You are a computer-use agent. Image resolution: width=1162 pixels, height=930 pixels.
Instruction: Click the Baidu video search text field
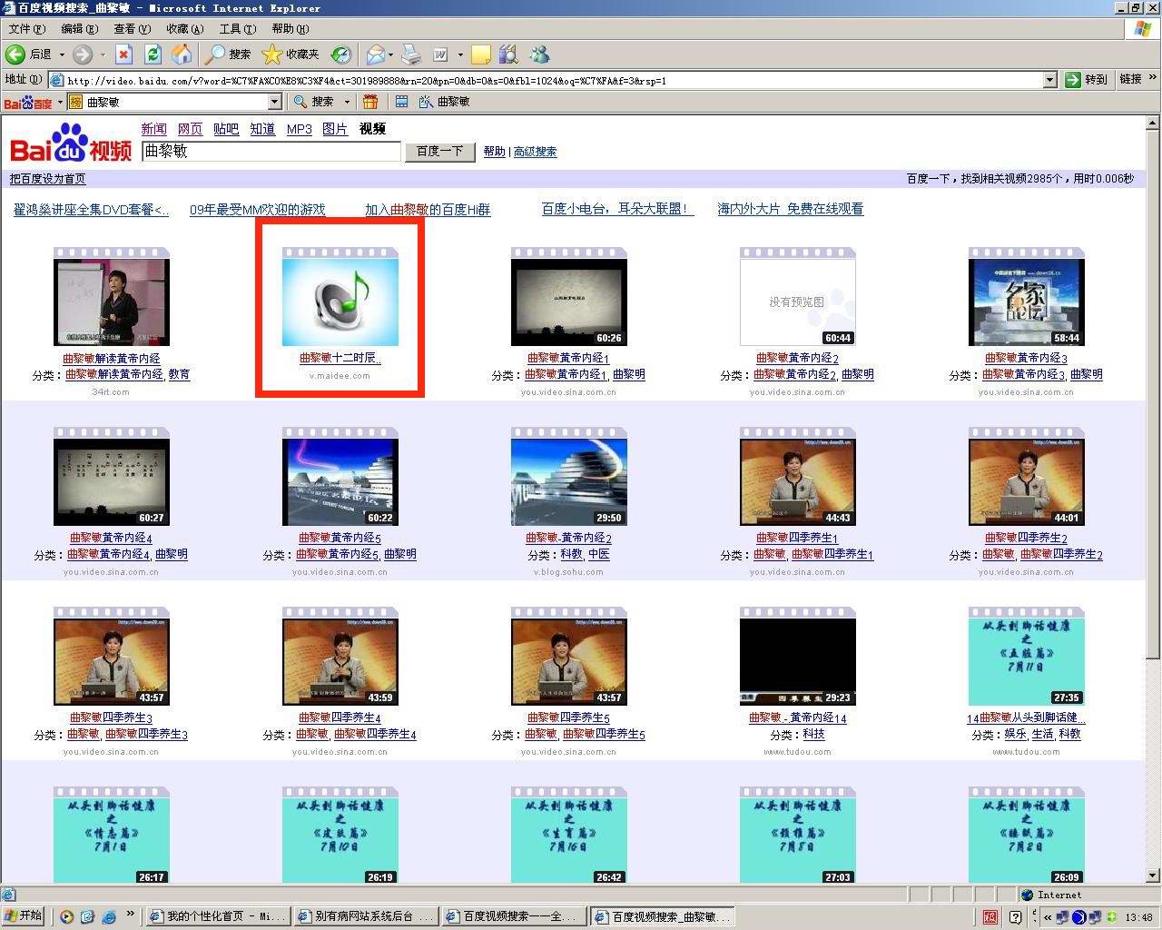tap(271, 151)
